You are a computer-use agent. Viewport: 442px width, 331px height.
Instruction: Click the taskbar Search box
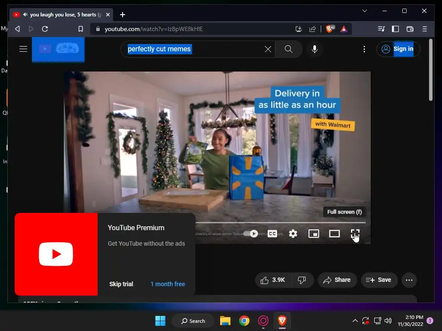tap(193, 321)
